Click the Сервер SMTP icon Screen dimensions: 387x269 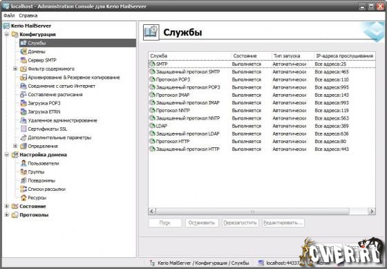(x=23, y=60)
